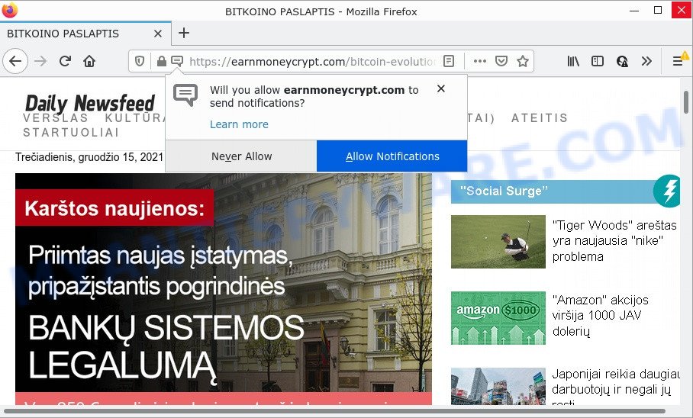This screenshot has height=418, width=693.
Task: Show the sidebars panel
Action: 598,61
